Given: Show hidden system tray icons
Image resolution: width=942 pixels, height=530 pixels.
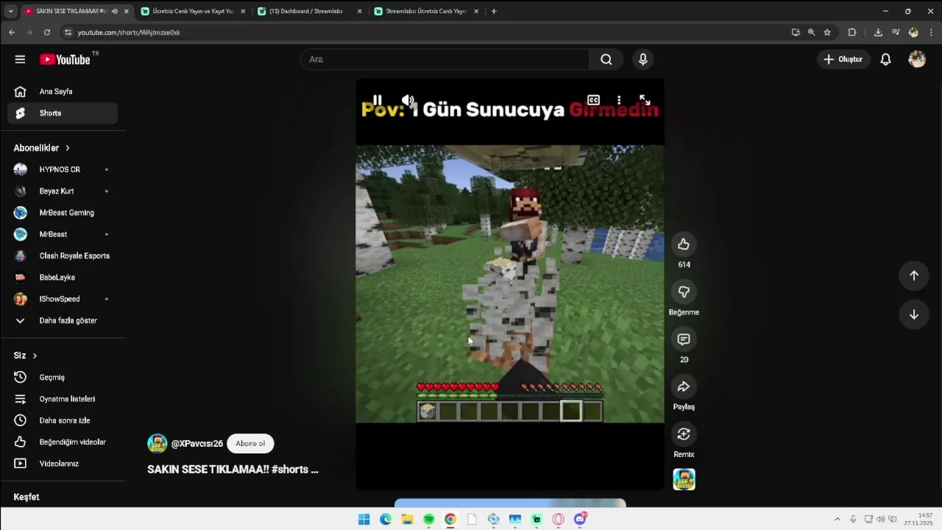Looking at the screenshot, I should [837, 520].
